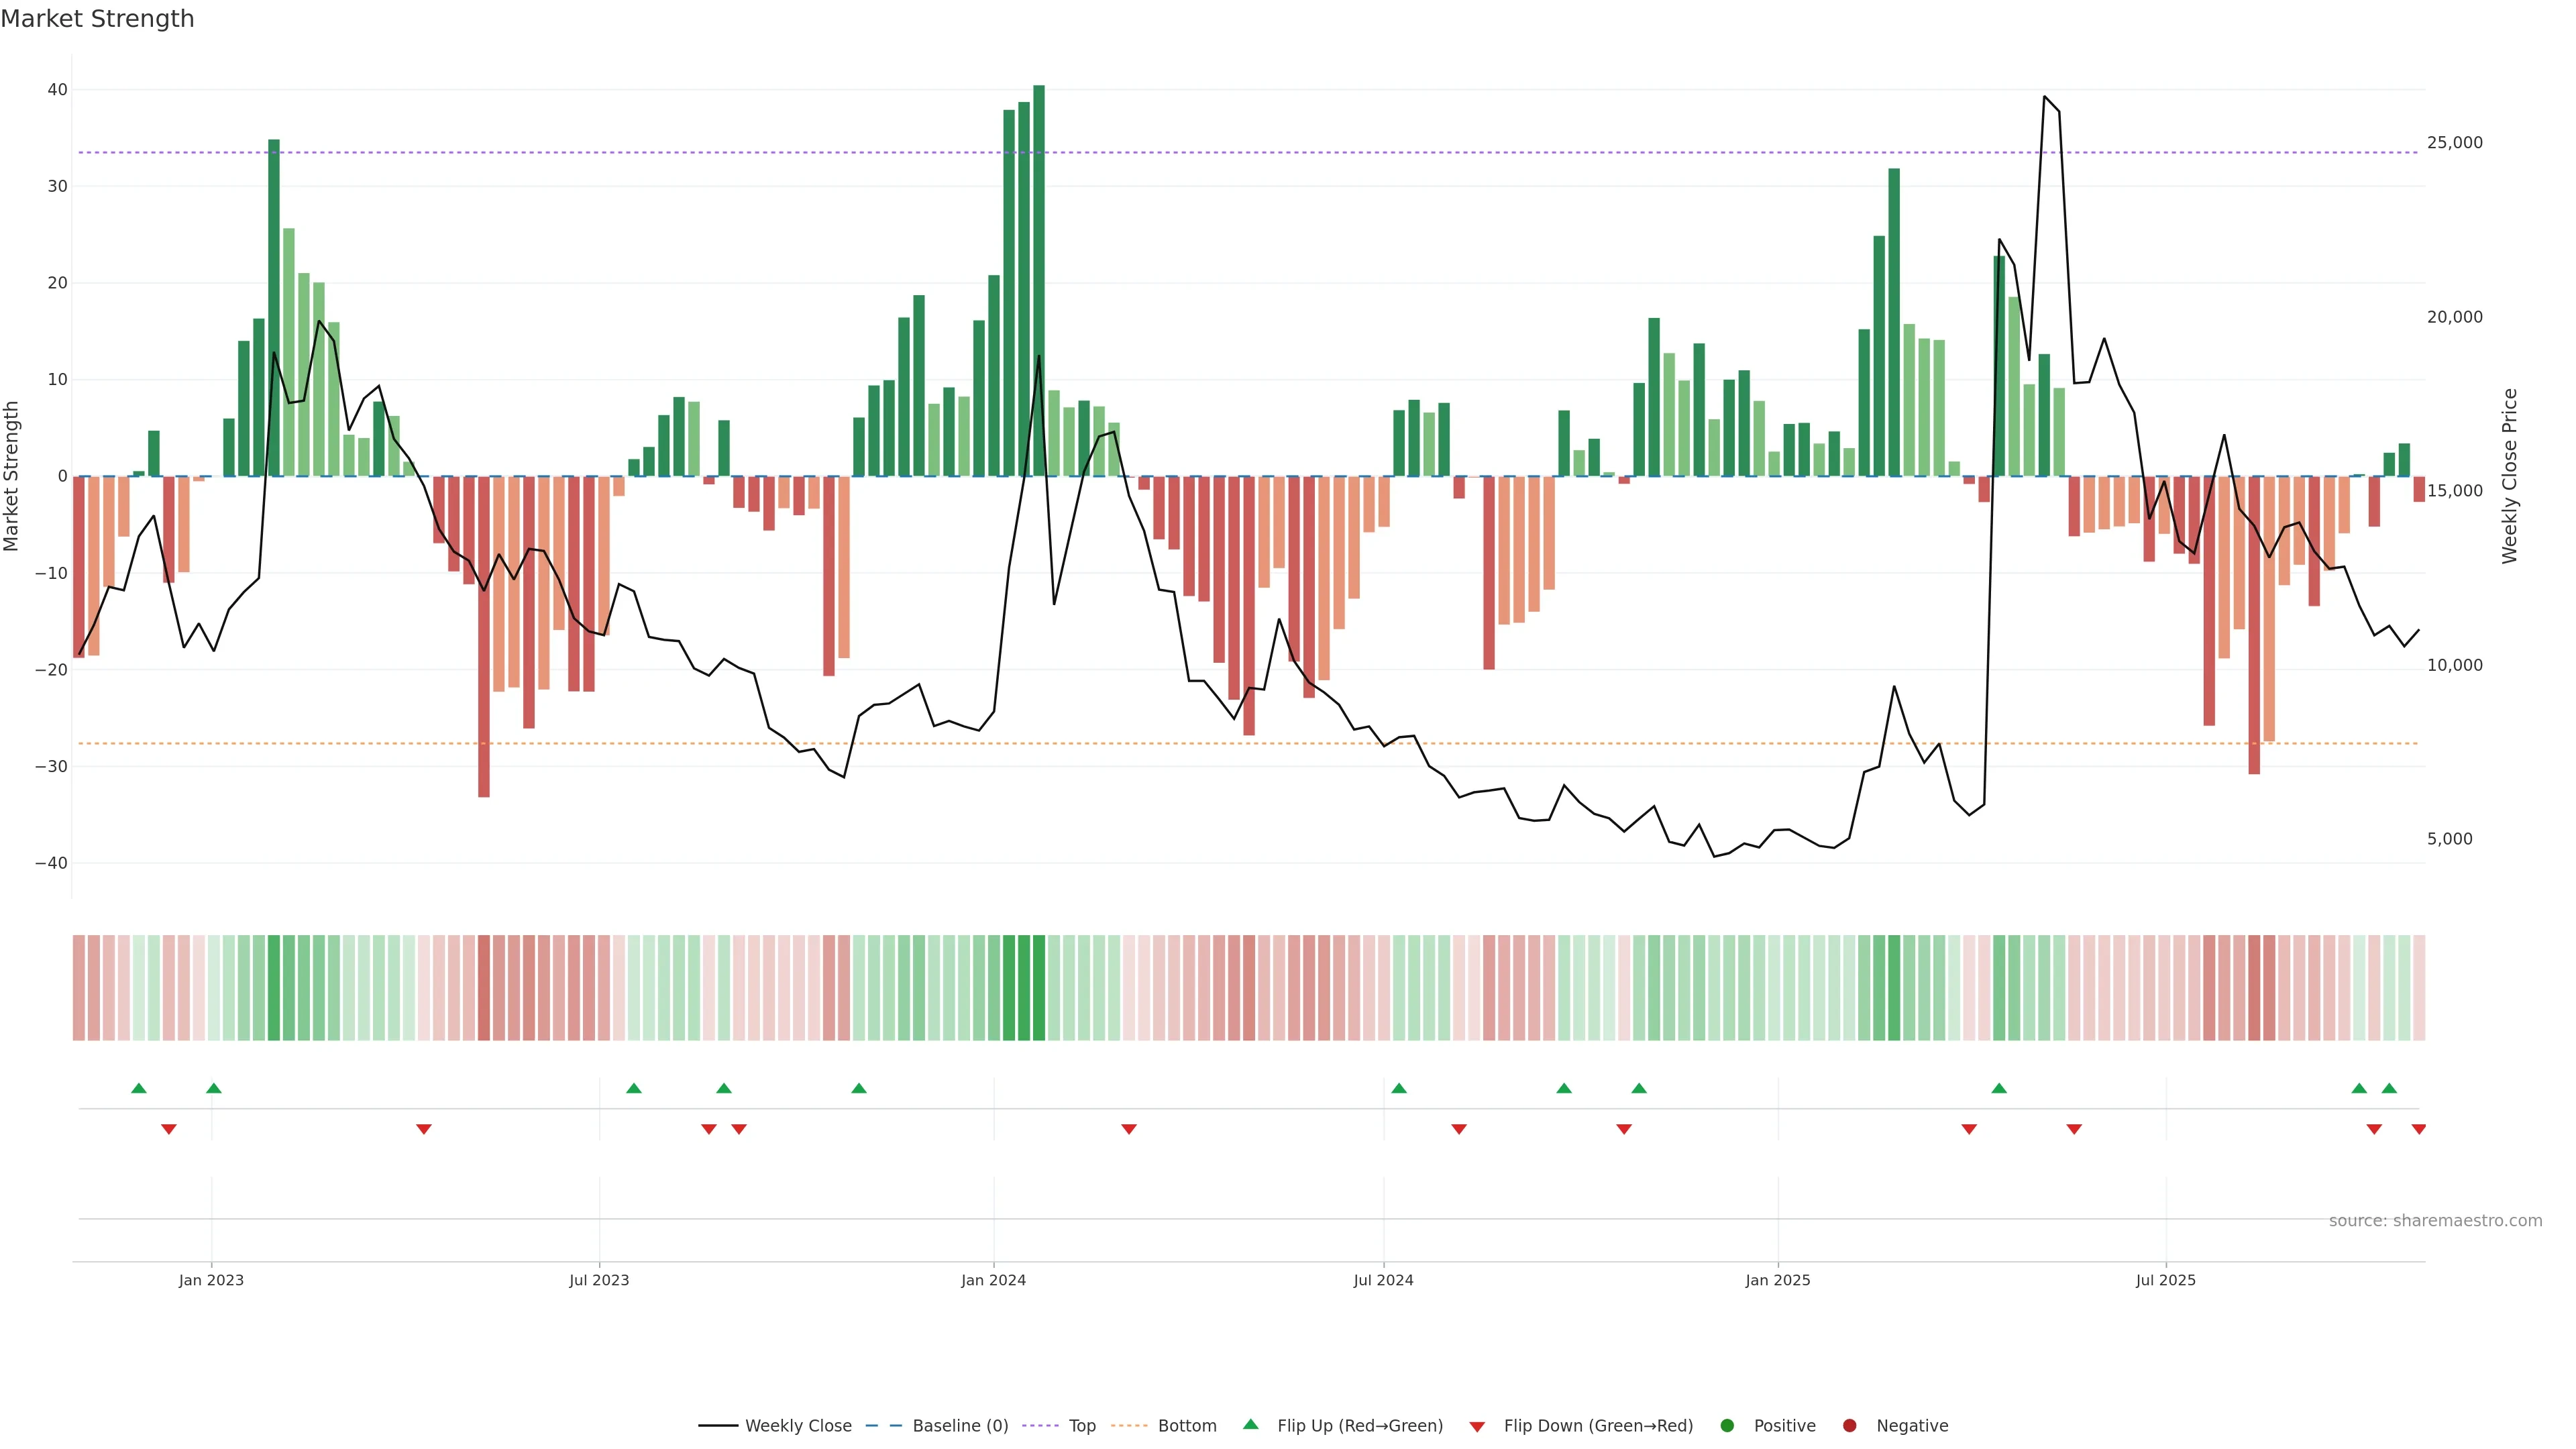
Task: Click the Flip Up legend triangle icon
Action: coord(1250,1424)
